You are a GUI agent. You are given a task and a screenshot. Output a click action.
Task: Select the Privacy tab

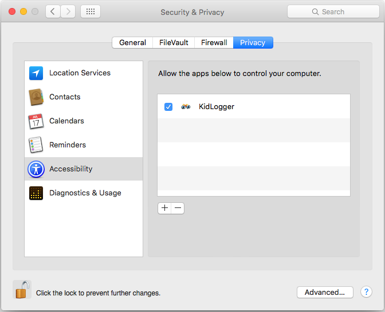click(253, 43)
